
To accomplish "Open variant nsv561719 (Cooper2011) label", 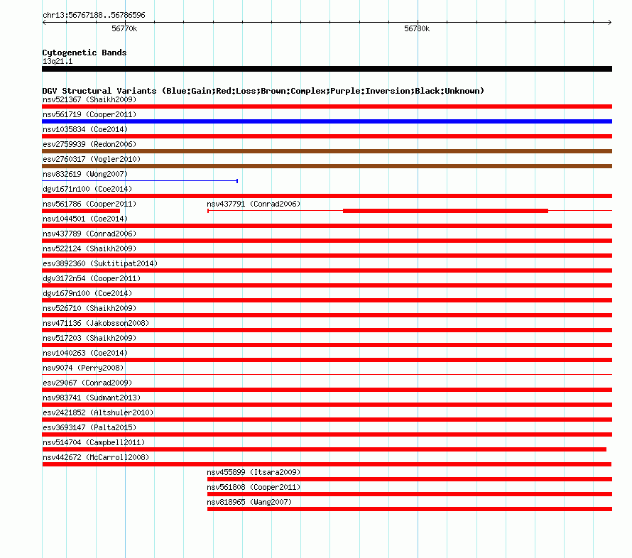I will click(x=89, y=114).
